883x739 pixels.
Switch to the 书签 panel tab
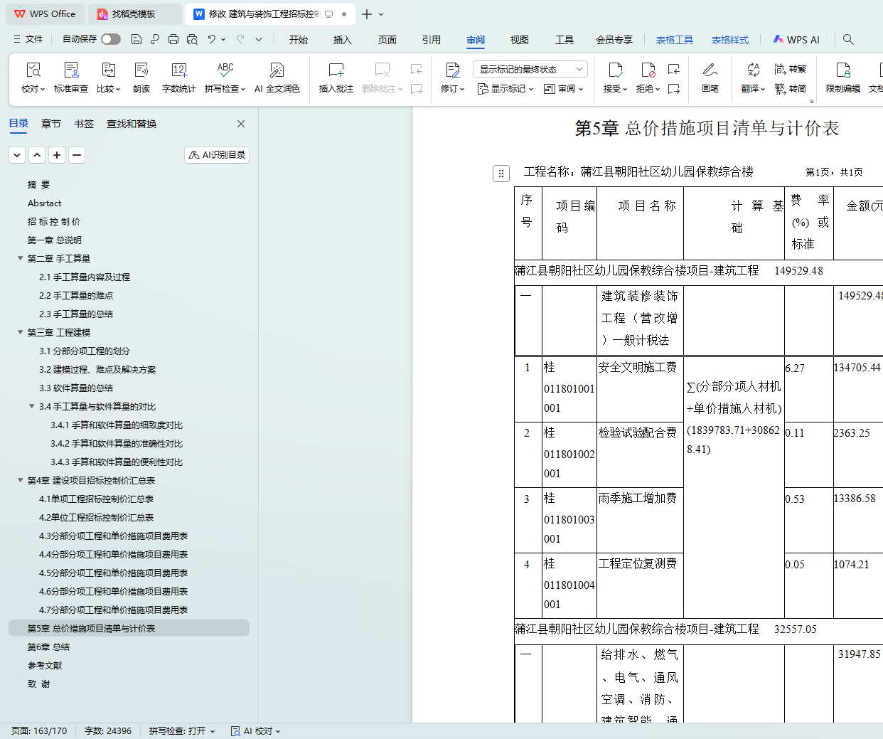84,124
